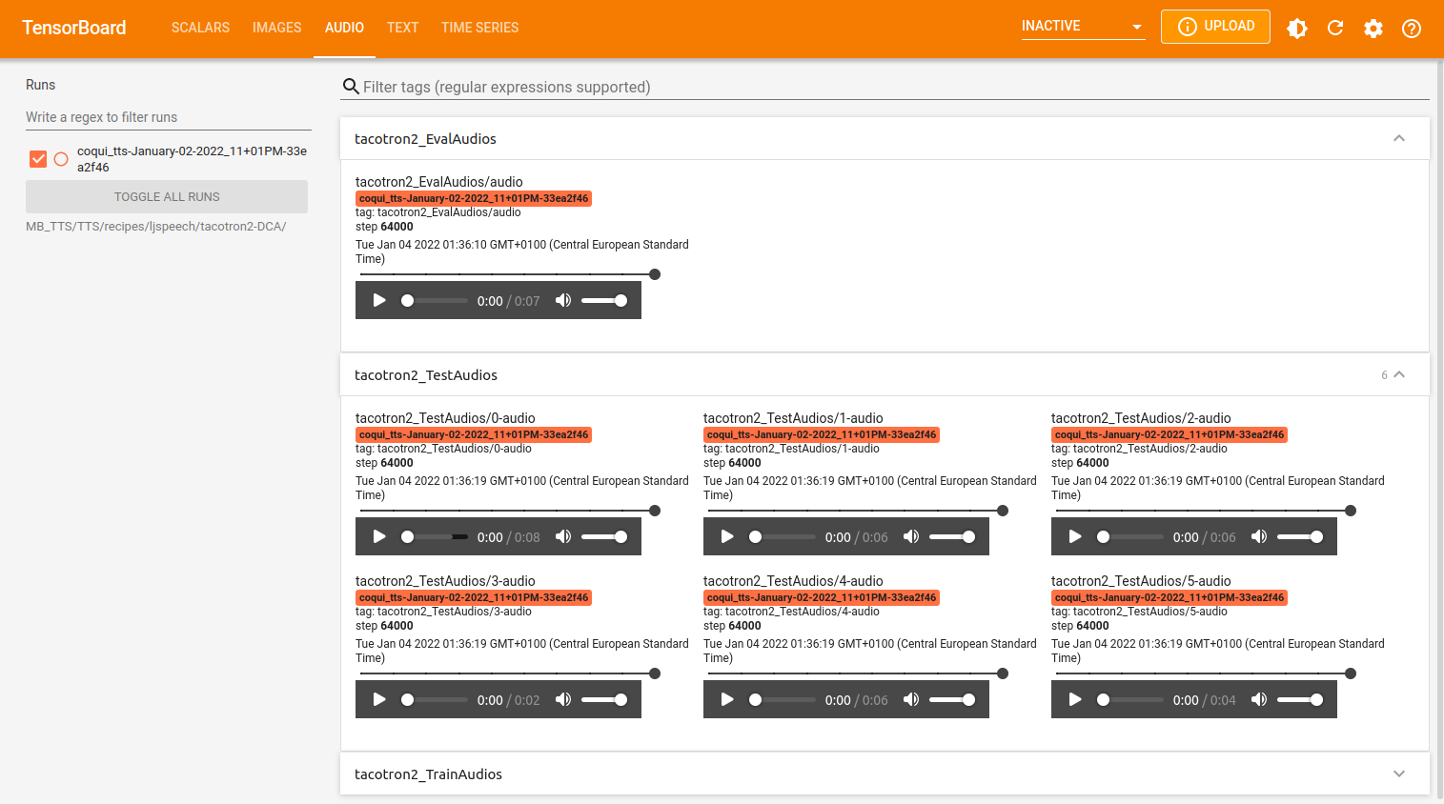Mute the TestAudios/1-audio player
Image resolution: width=1444 pixels, height=804 pixels.
pos(911,536)
